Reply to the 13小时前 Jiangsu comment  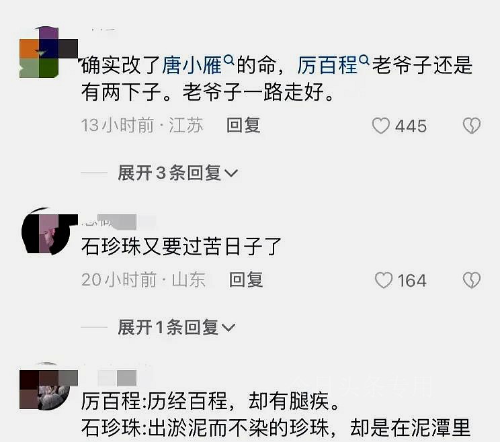click(243, 125)
